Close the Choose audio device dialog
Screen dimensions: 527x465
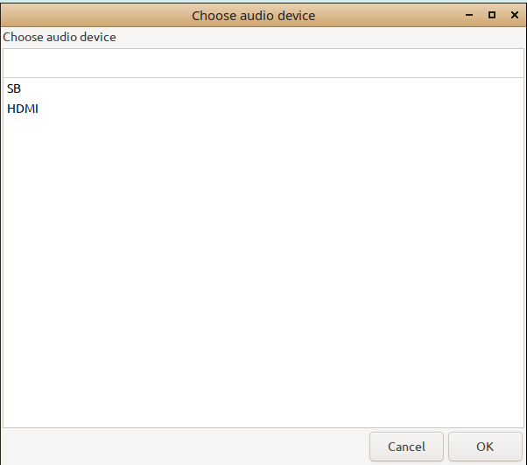[514, 15]
